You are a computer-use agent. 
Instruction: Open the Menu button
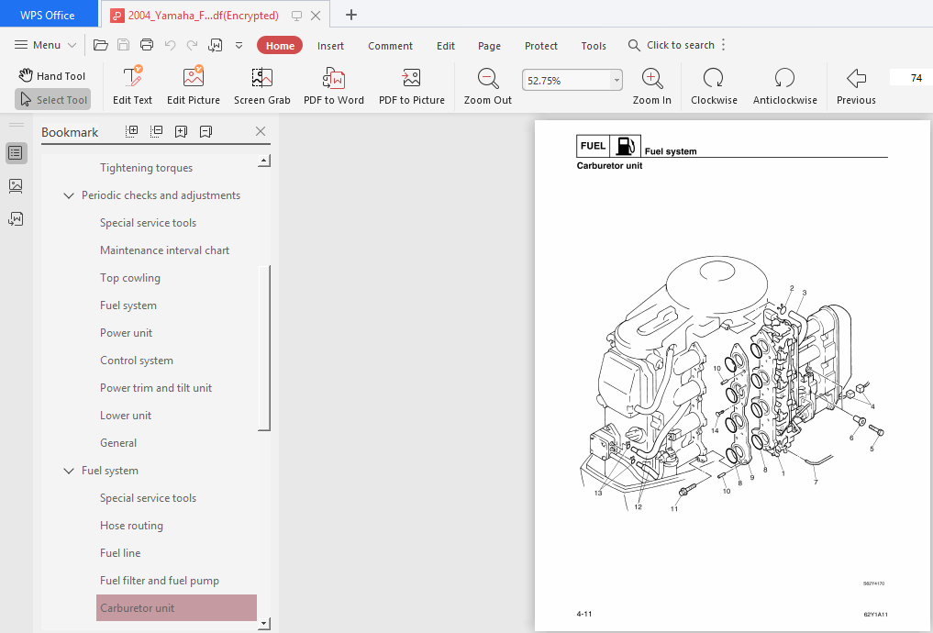tap(45, 45)
